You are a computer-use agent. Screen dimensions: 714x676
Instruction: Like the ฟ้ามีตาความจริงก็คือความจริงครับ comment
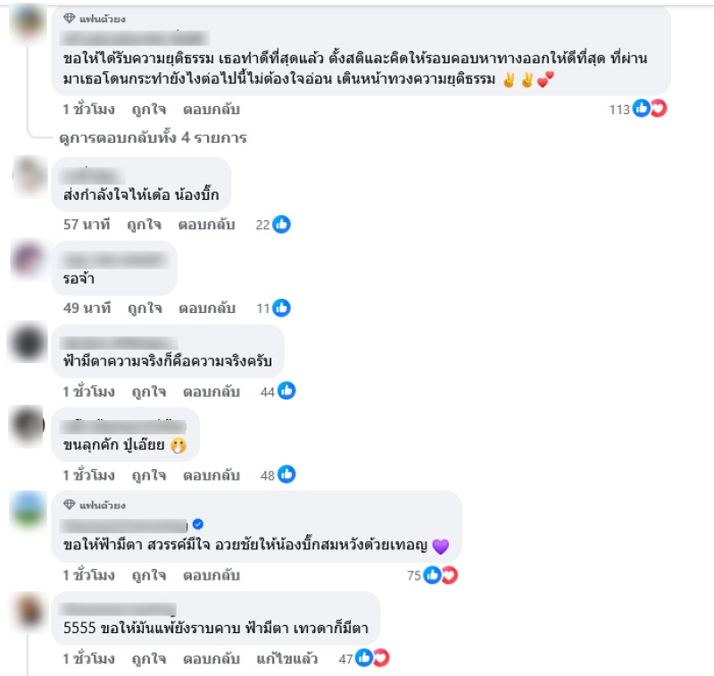[149, 392]
